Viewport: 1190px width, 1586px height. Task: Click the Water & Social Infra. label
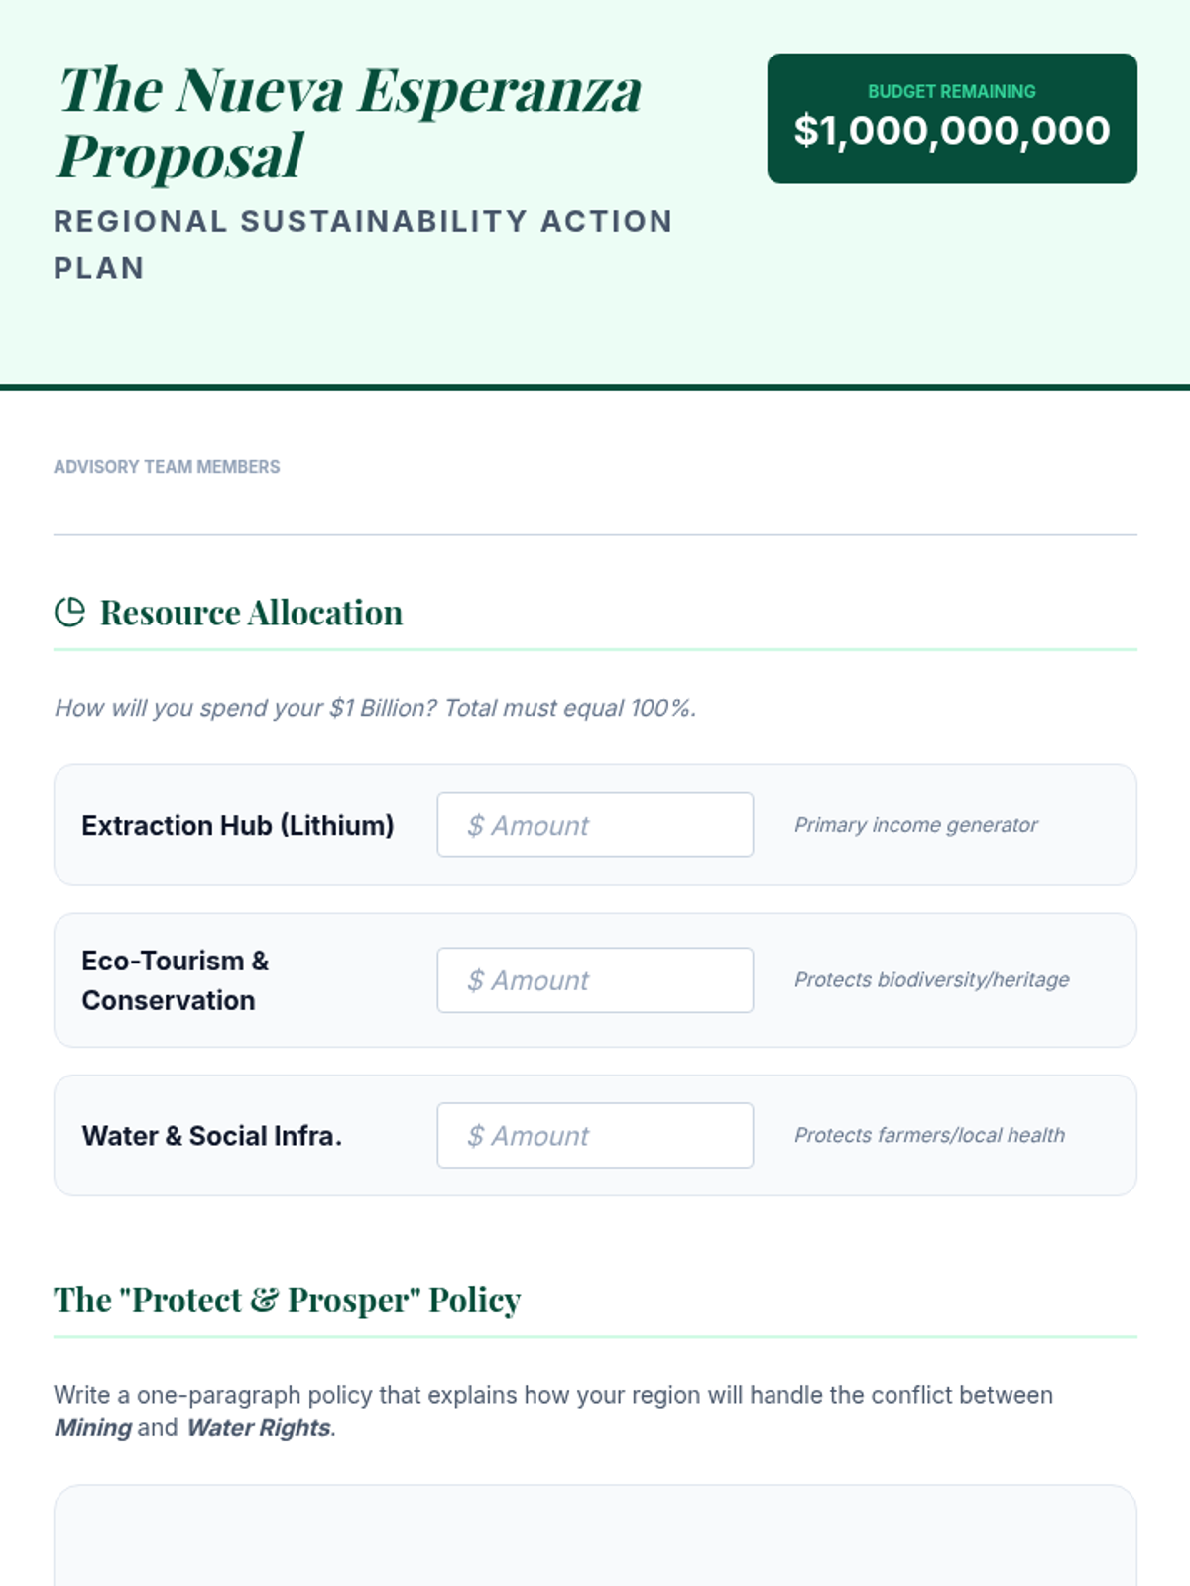[212, 1135]
